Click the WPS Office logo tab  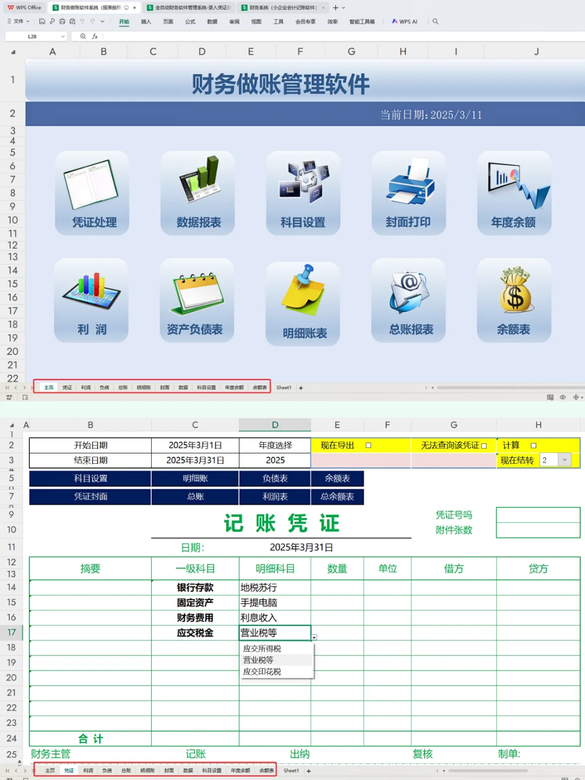point(24,8)
